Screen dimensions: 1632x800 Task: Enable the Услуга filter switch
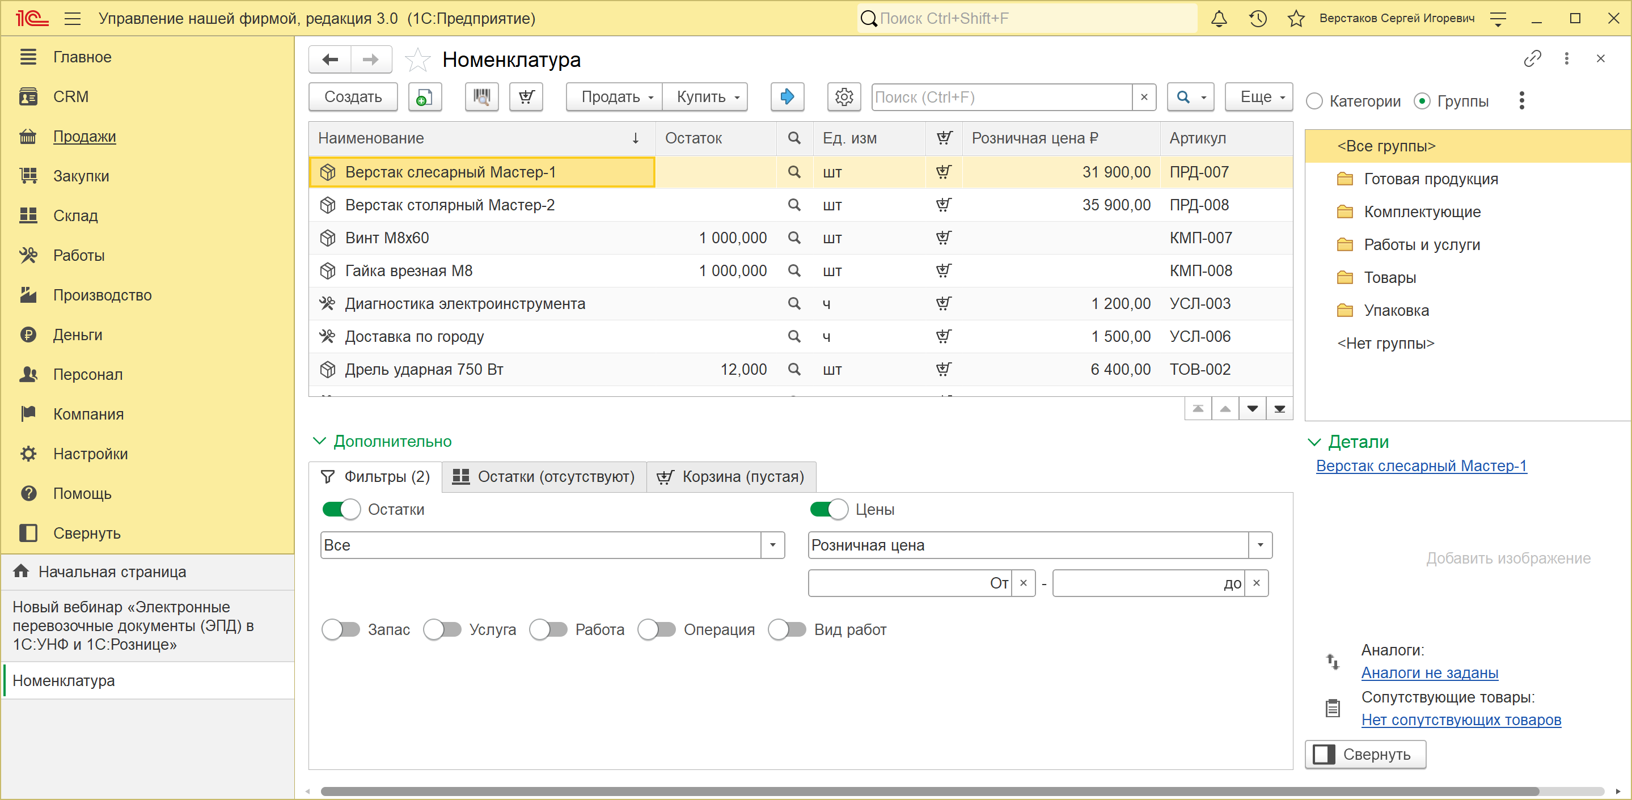tap(442, 629)
